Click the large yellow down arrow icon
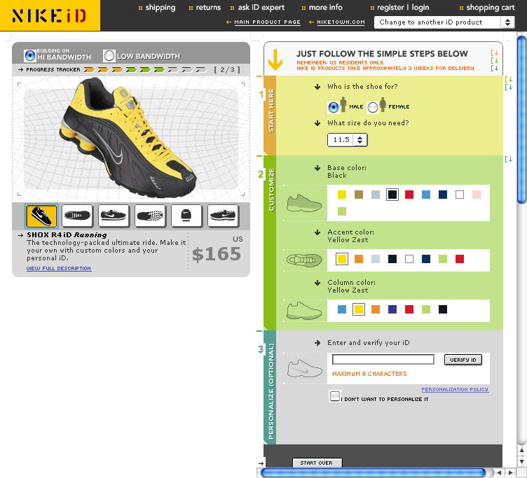 [275, 59]
